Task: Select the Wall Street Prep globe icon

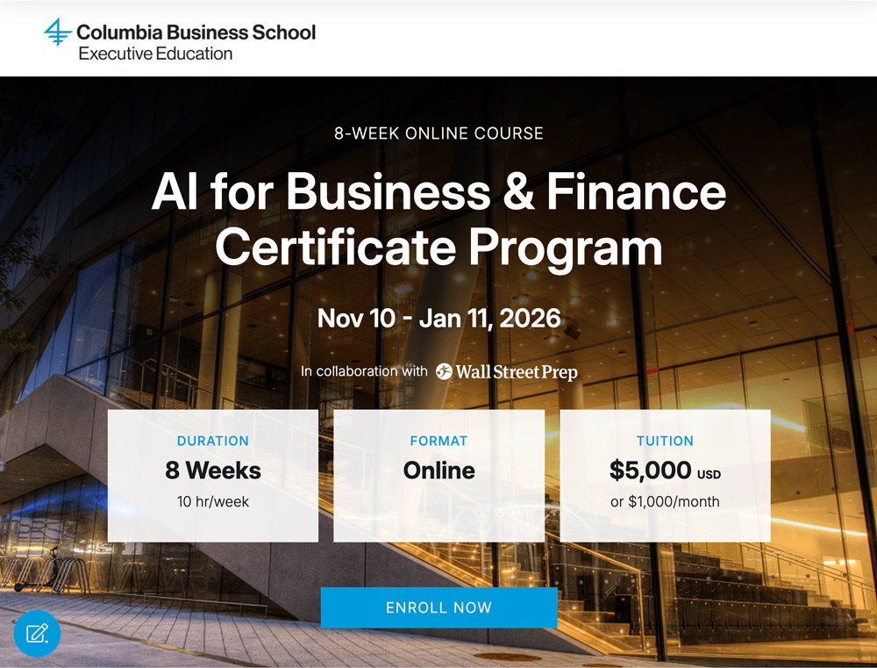Action: click(x=444, y=370)
